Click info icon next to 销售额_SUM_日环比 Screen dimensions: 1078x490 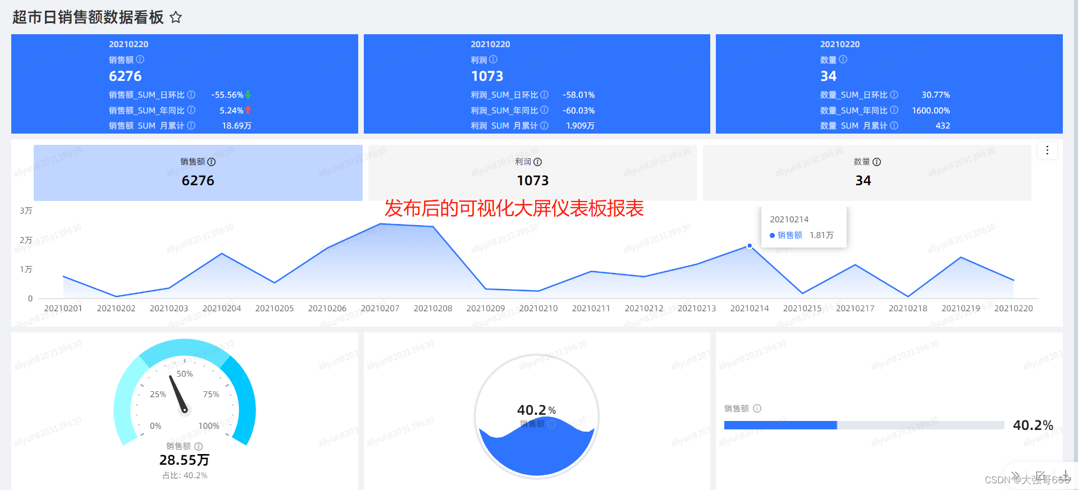[x=191, y=95]
